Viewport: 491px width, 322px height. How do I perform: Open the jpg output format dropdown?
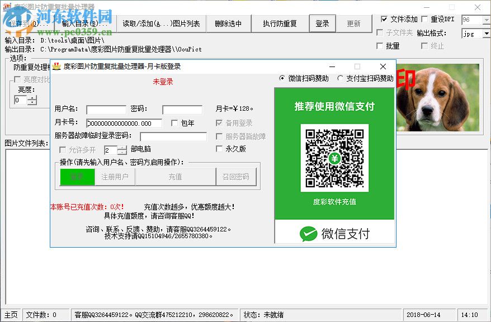485,34
